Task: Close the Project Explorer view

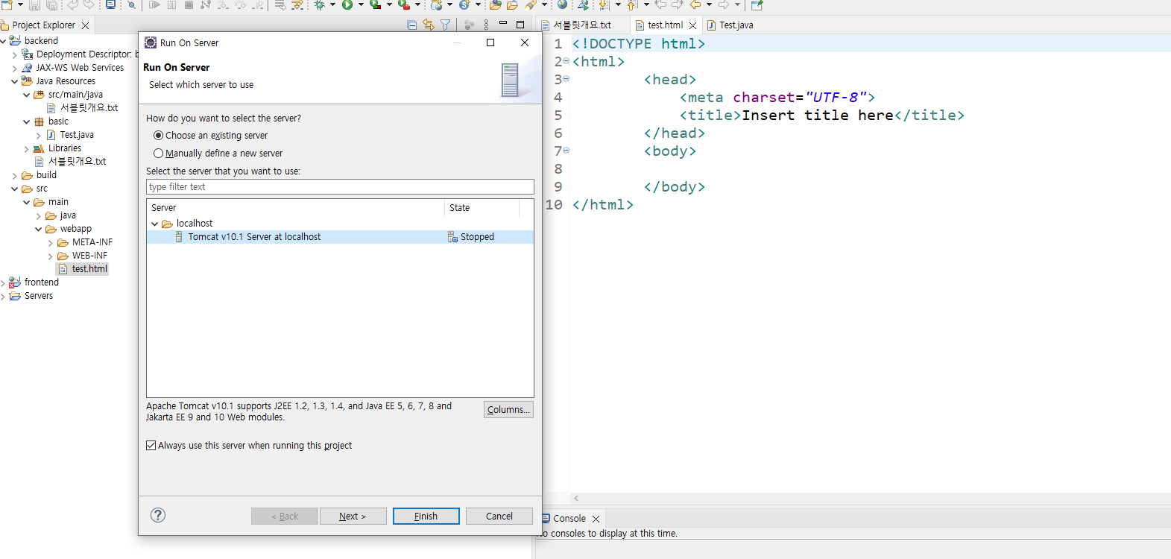Action: pyautogui.click(x=85, y=25)
